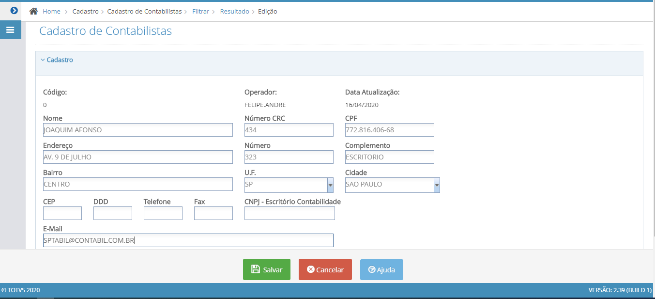Click the Número field with 323
655x299 pixels.
click(289, 157)
